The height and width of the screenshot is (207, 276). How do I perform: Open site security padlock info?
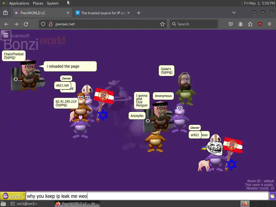[51, 24]
